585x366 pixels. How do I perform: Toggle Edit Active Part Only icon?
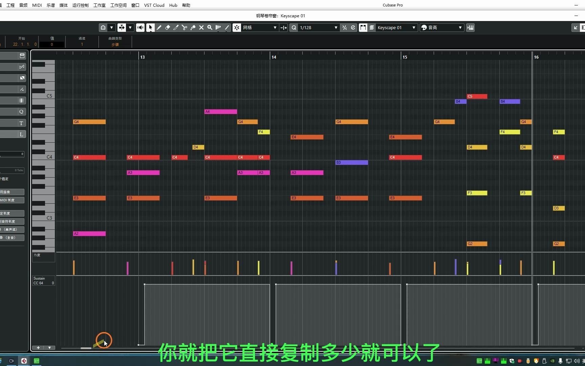click(x=372, y=27)
